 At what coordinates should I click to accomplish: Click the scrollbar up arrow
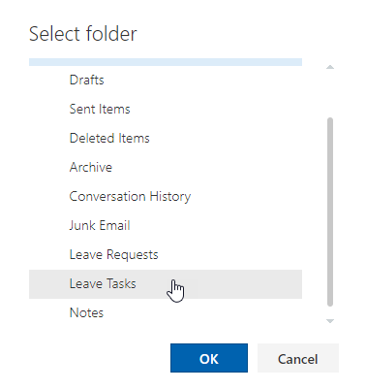(x=330, y=67)
